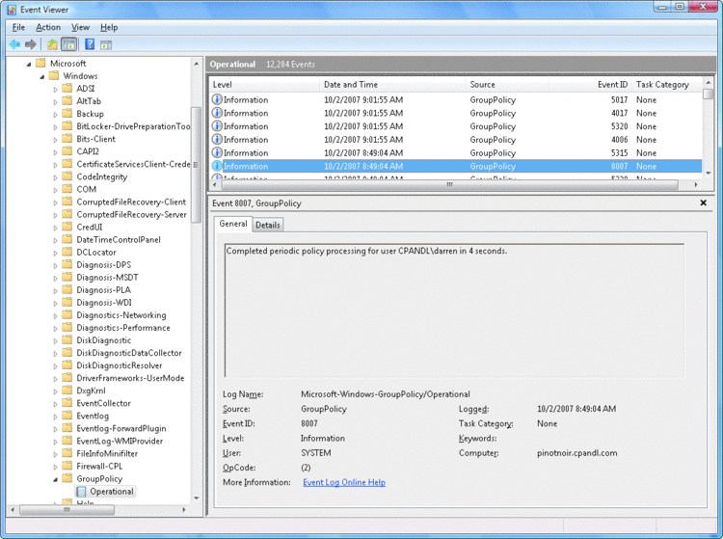The image size is (723, 539).
Task: Click the pinotnoir.cpandl.com computer value
Action: 576,453
